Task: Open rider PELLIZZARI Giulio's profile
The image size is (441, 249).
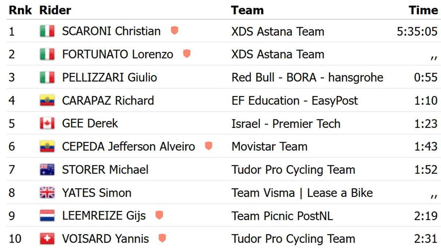Action: (x=109, y=77)
